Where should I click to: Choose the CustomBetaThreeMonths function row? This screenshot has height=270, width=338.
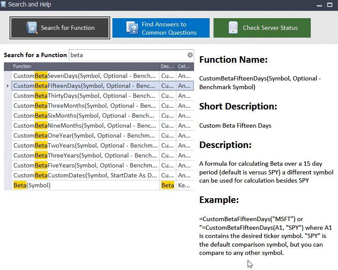85,106
